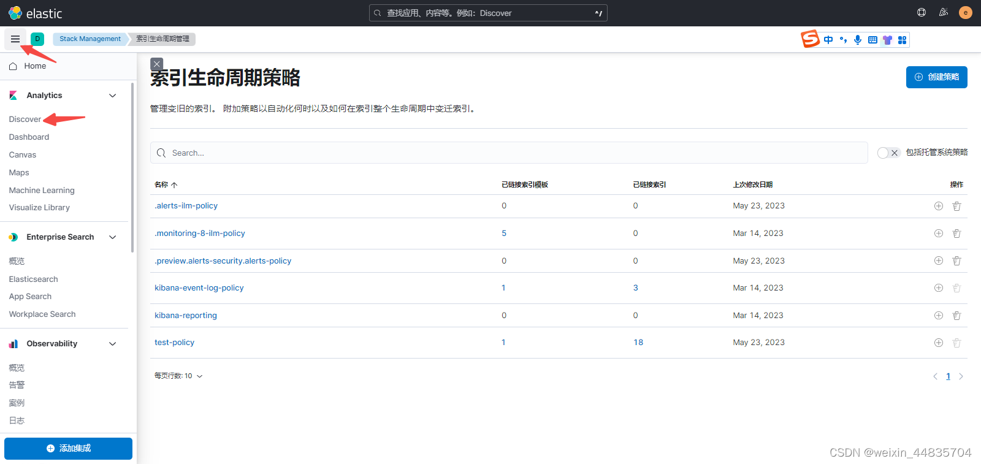This screenshot has width=981, height=464.
Task: Click the previous page arrow
Action: pos(935,376)
